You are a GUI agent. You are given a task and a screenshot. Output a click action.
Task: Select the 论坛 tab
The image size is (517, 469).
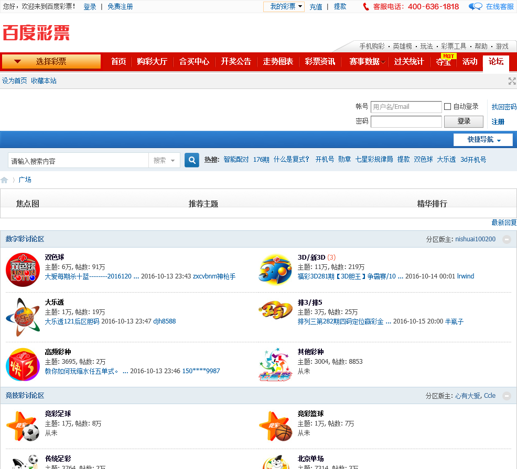(x=496, y=62)
